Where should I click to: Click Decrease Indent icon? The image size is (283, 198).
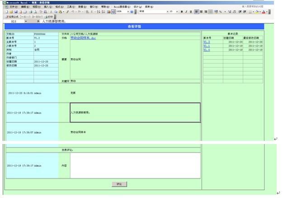(240, 12)
